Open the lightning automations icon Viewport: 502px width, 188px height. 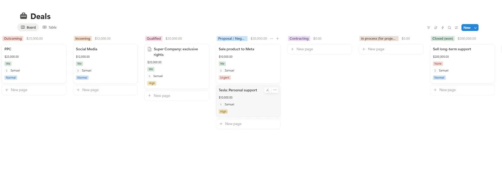click(443, 28)
